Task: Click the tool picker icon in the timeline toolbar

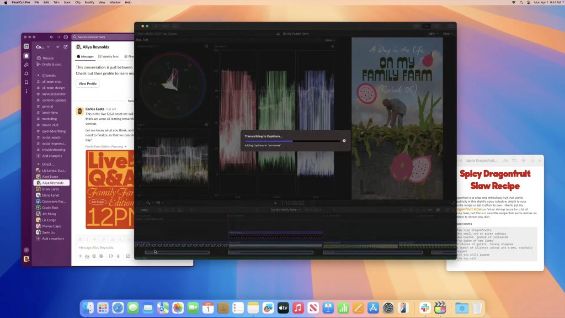Action: tap(148, 203)
